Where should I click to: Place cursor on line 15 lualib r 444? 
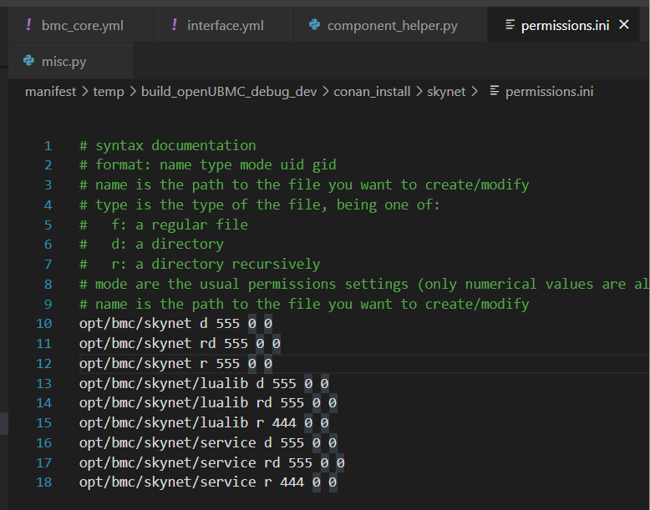207,423
